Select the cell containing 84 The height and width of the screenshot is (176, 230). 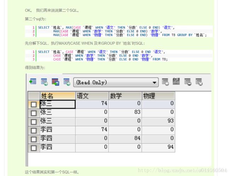click(x=125, y=139)
